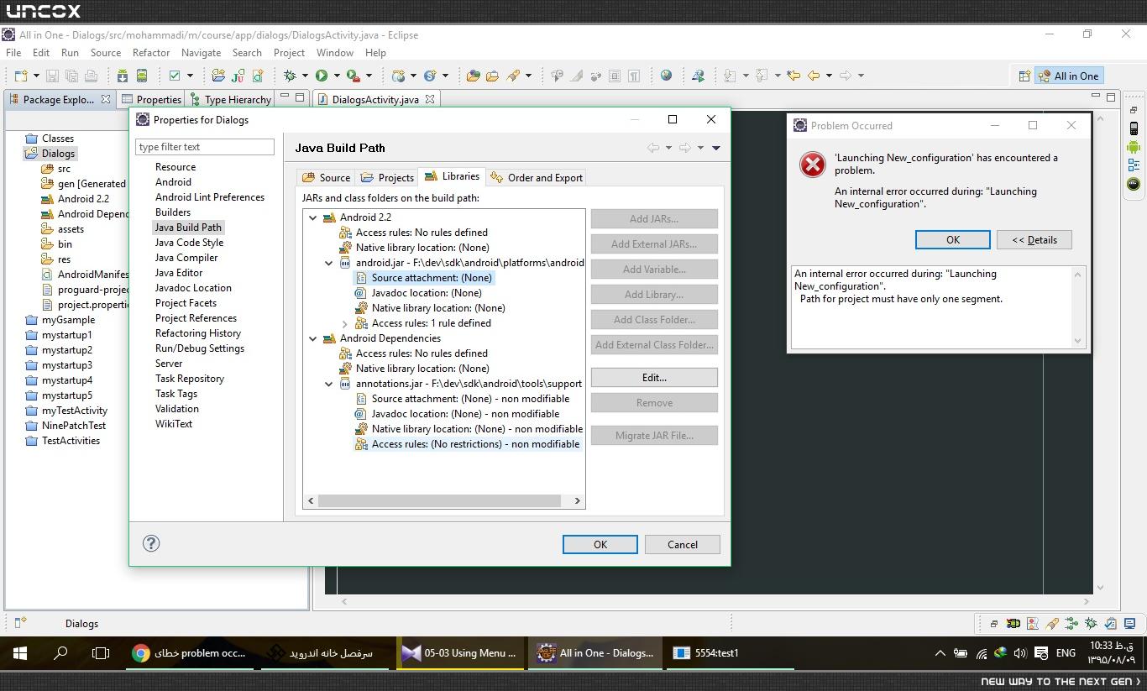Click the 'type filter text' field
The height and width of the screenshot is (691, 1147).
205,147
